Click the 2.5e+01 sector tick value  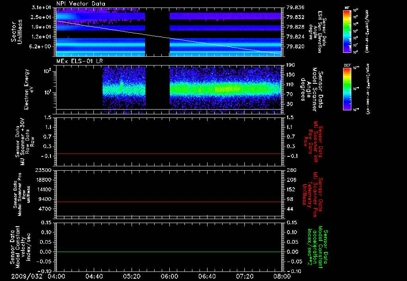41,17
